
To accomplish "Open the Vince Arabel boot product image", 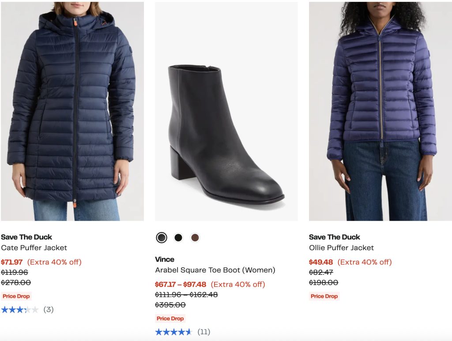I will click(226, 110).
